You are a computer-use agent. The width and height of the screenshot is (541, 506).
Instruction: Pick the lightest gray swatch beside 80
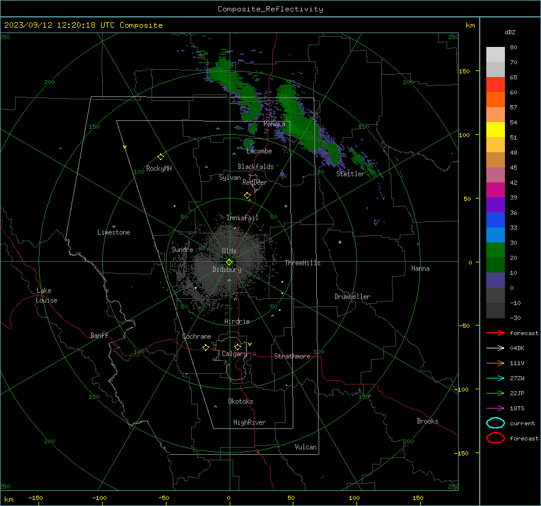[x=495, y=55]
